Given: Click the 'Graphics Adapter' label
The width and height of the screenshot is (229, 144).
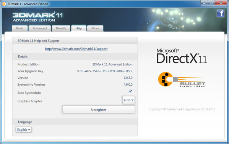Looking at the screenshot, I should (30, 101).
